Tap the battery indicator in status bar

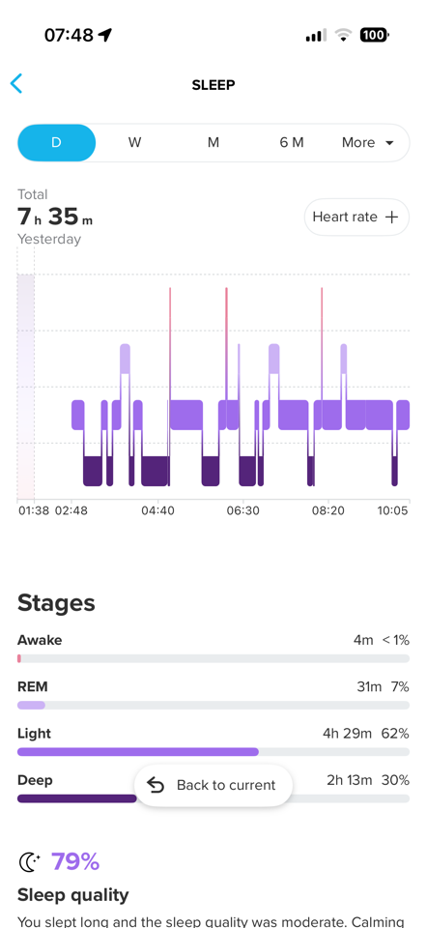[x=374, y=36]
